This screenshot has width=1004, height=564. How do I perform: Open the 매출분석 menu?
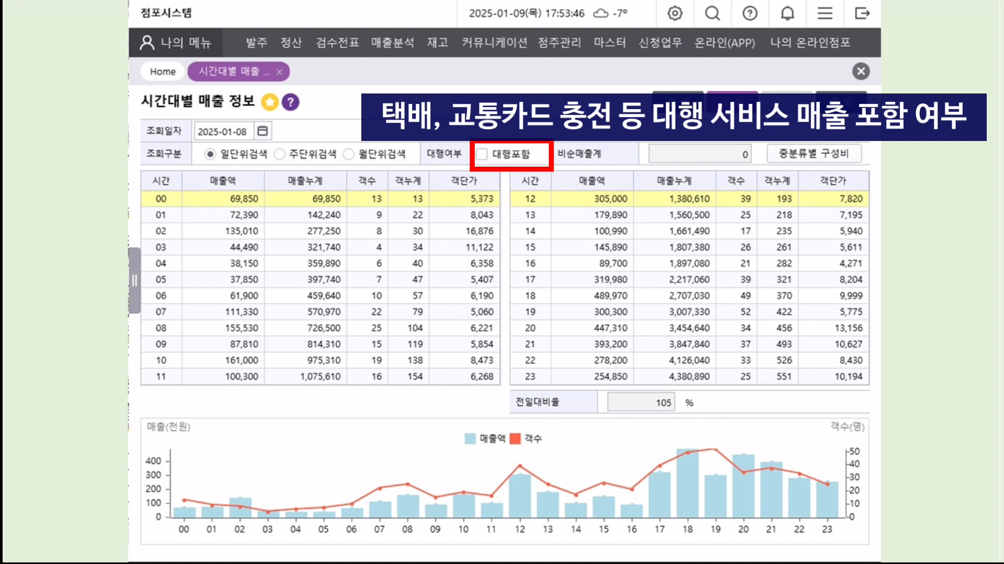(x=392, y=42)
